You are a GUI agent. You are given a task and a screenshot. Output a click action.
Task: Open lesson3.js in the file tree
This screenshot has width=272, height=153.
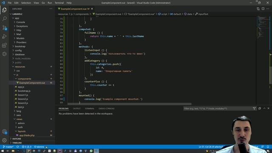point(23,103)
